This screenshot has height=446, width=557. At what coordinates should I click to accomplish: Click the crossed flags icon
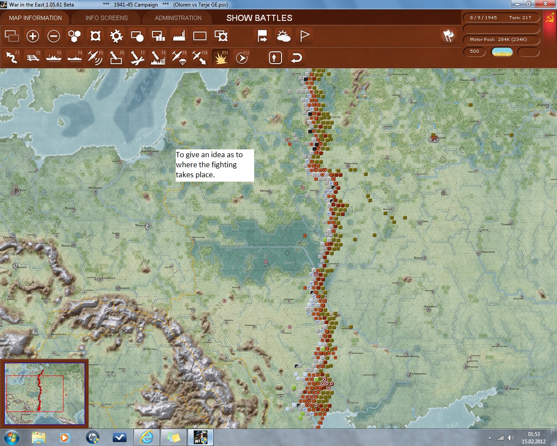[448, 36]
